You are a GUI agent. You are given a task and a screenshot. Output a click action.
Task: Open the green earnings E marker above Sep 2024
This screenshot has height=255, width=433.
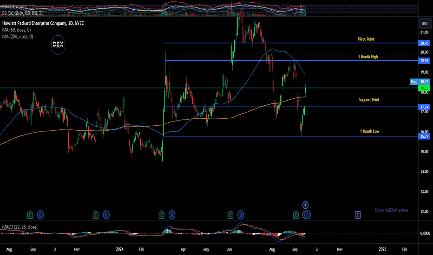tap(296, 215)
